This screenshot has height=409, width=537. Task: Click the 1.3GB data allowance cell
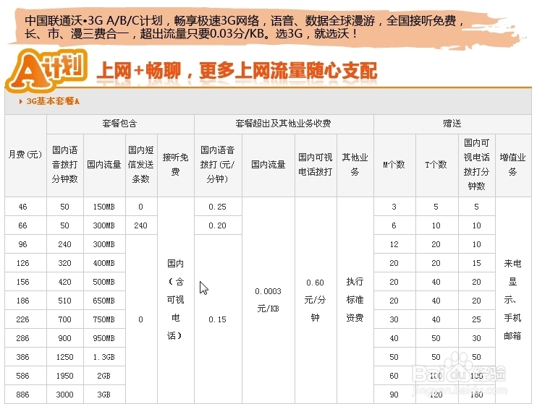[104, 358]
